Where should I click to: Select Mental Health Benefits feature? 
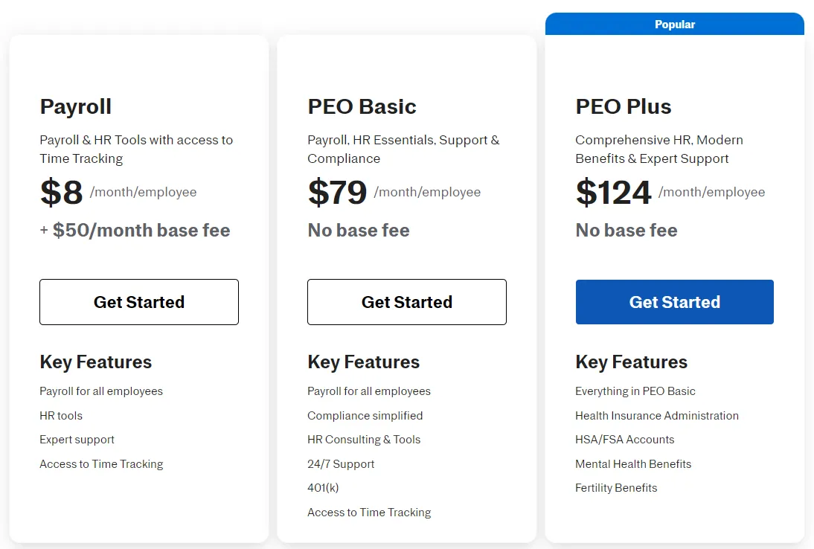click(633, 464)
